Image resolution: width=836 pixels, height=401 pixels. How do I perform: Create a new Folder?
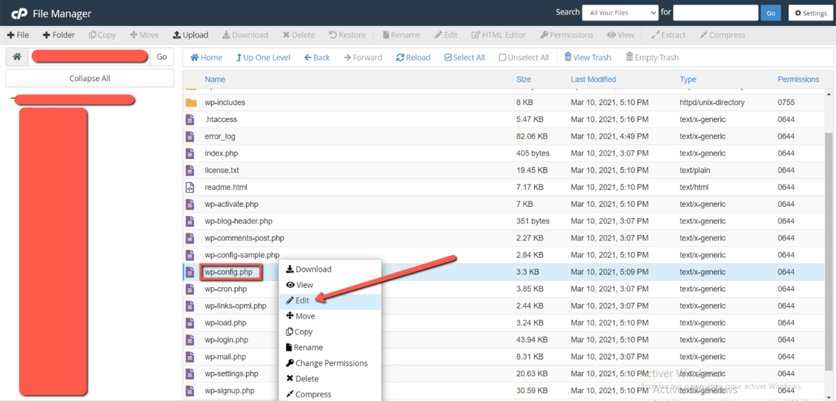pyautogui.click(x=59, y=35)
